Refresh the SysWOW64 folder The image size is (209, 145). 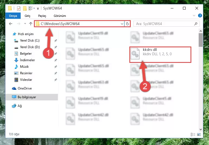(127, 24)
